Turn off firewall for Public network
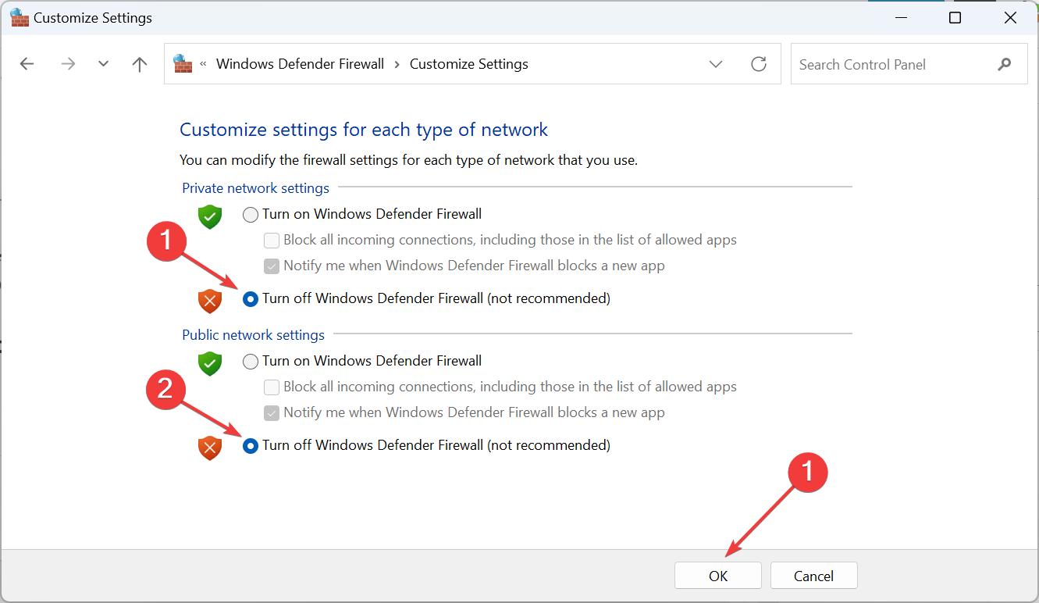1039x603 pixels. tap(251, 445)
